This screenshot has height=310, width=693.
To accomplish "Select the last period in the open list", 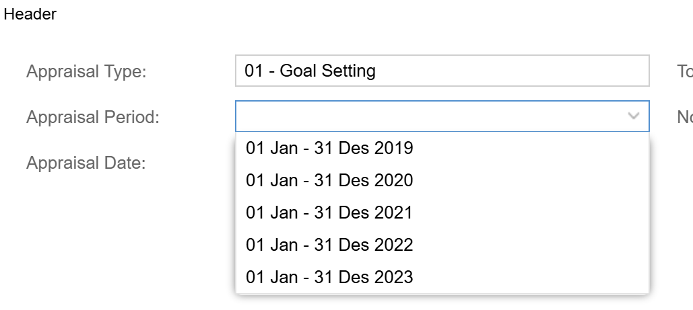I will 442,277.
